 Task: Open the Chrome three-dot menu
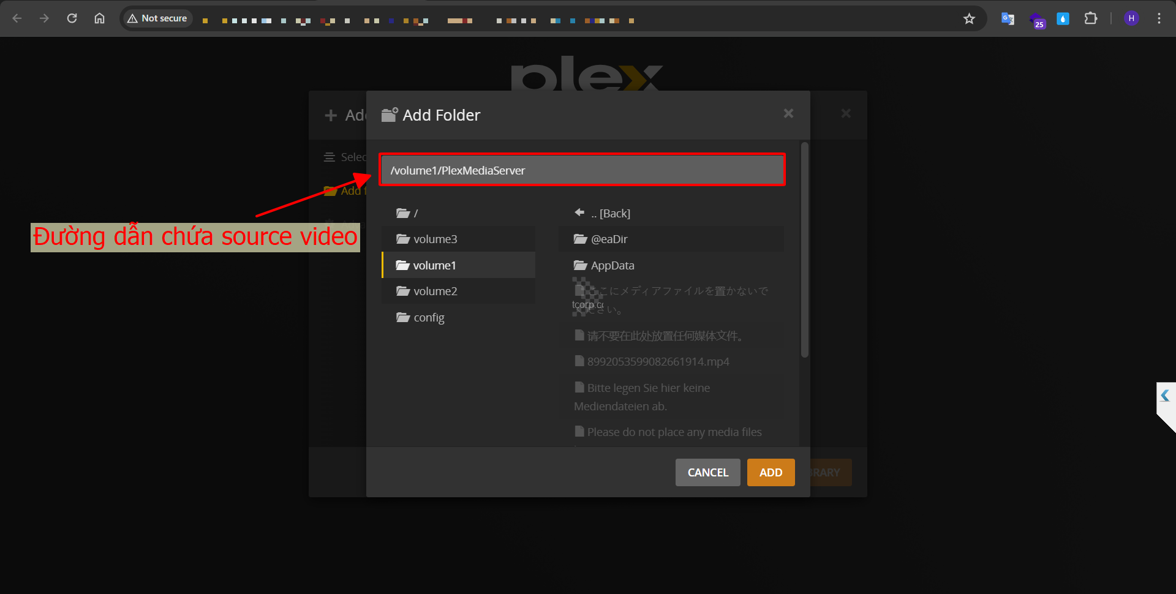point(1159,18)
